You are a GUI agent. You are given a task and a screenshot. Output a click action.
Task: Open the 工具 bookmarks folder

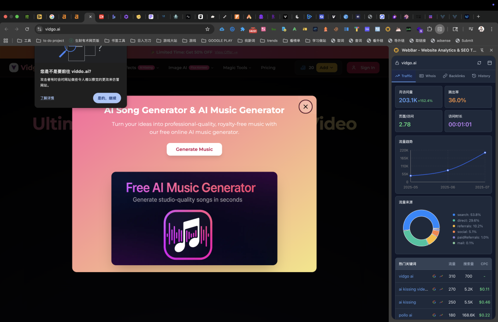click(x=24, y=41)
